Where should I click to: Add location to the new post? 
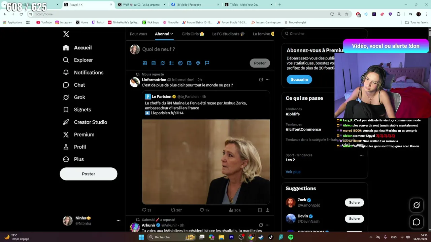(x=198, y=63)
